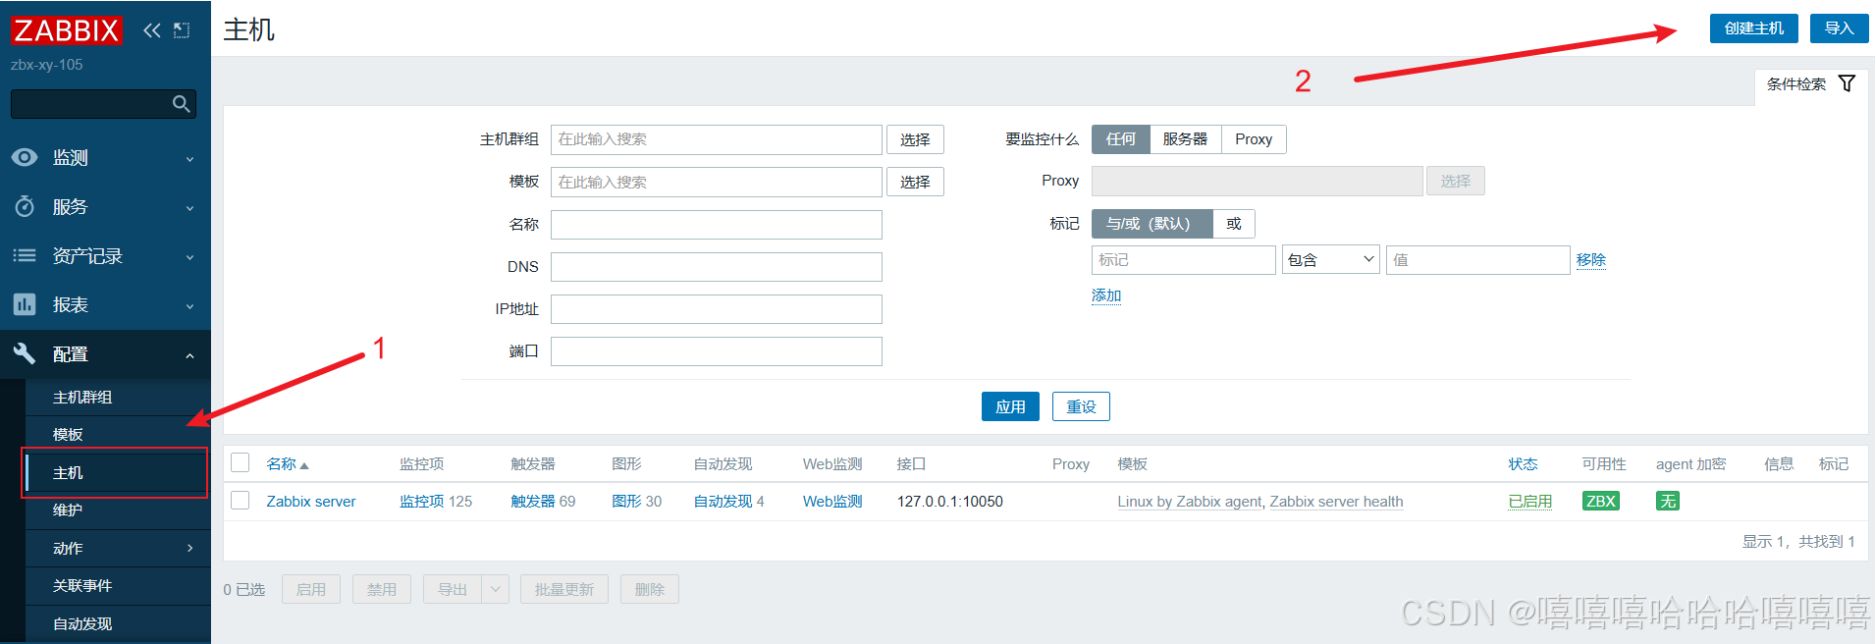This screenshot has width=1875, height=644.
Task: Click the 添加 tag link
Action: (1106, 295)
